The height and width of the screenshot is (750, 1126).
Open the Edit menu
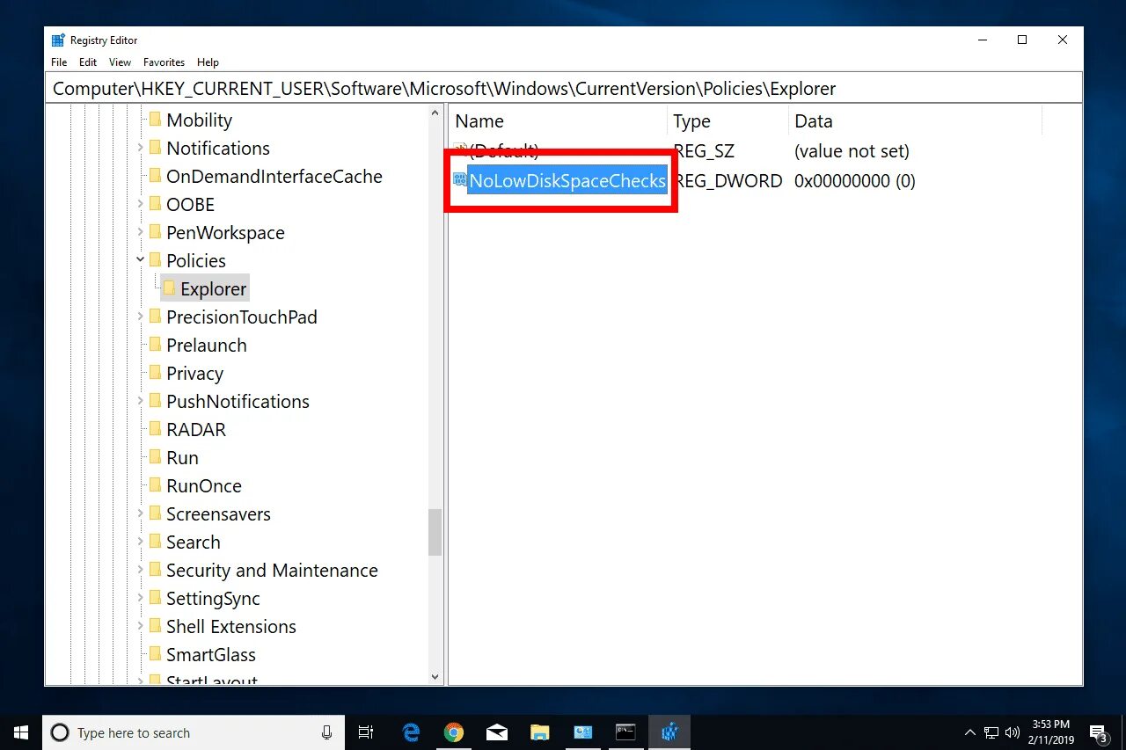pos(88,62)
